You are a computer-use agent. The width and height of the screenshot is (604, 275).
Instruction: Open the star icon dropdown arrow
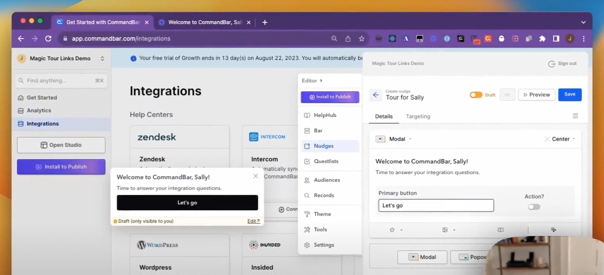(401, 230)
